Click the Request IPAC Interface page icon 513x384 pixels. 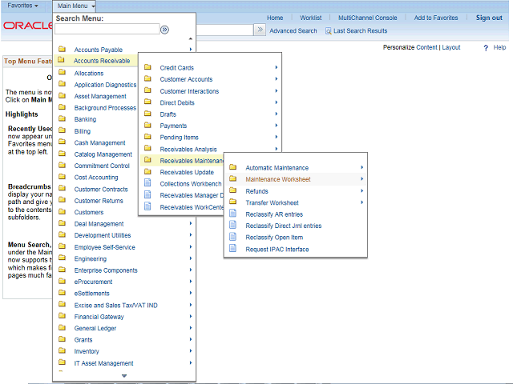tap(233, 250)
